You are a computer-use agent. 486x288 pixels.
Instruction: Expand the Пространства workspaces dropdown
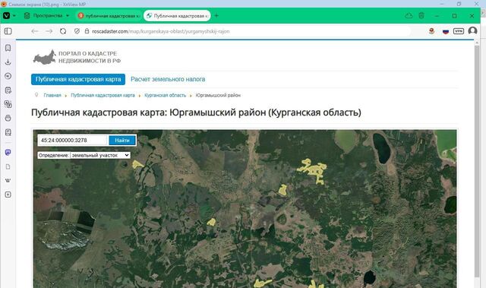46,15
